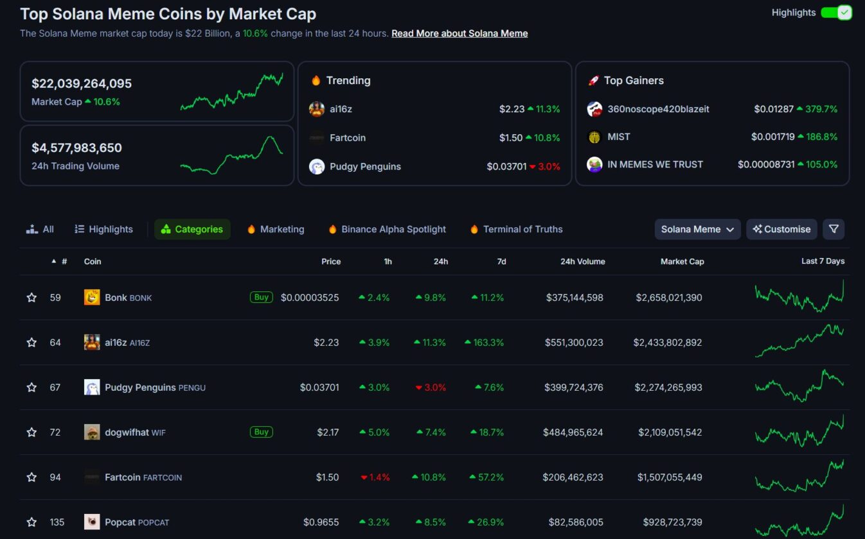This screenshot has width=865, height=539.
Task: Favorite ai16z with the star icon
Action: click(31, 343)
